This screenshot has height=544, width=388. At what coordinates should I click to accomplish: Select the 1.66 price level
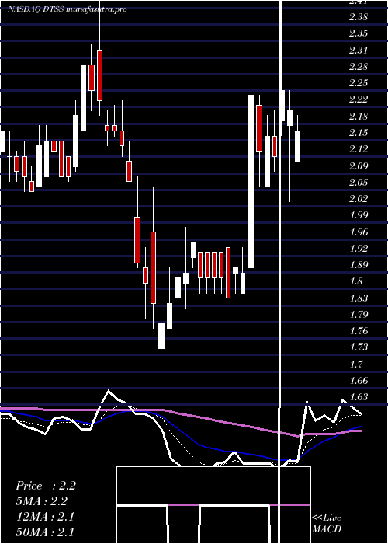click(359, 380)
